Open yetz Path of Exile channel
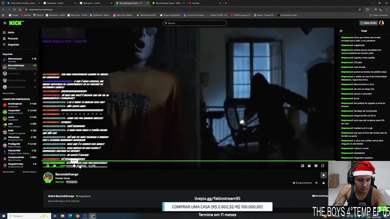The image size is (390, 219). pyautogui.click(x=19, y=125)
